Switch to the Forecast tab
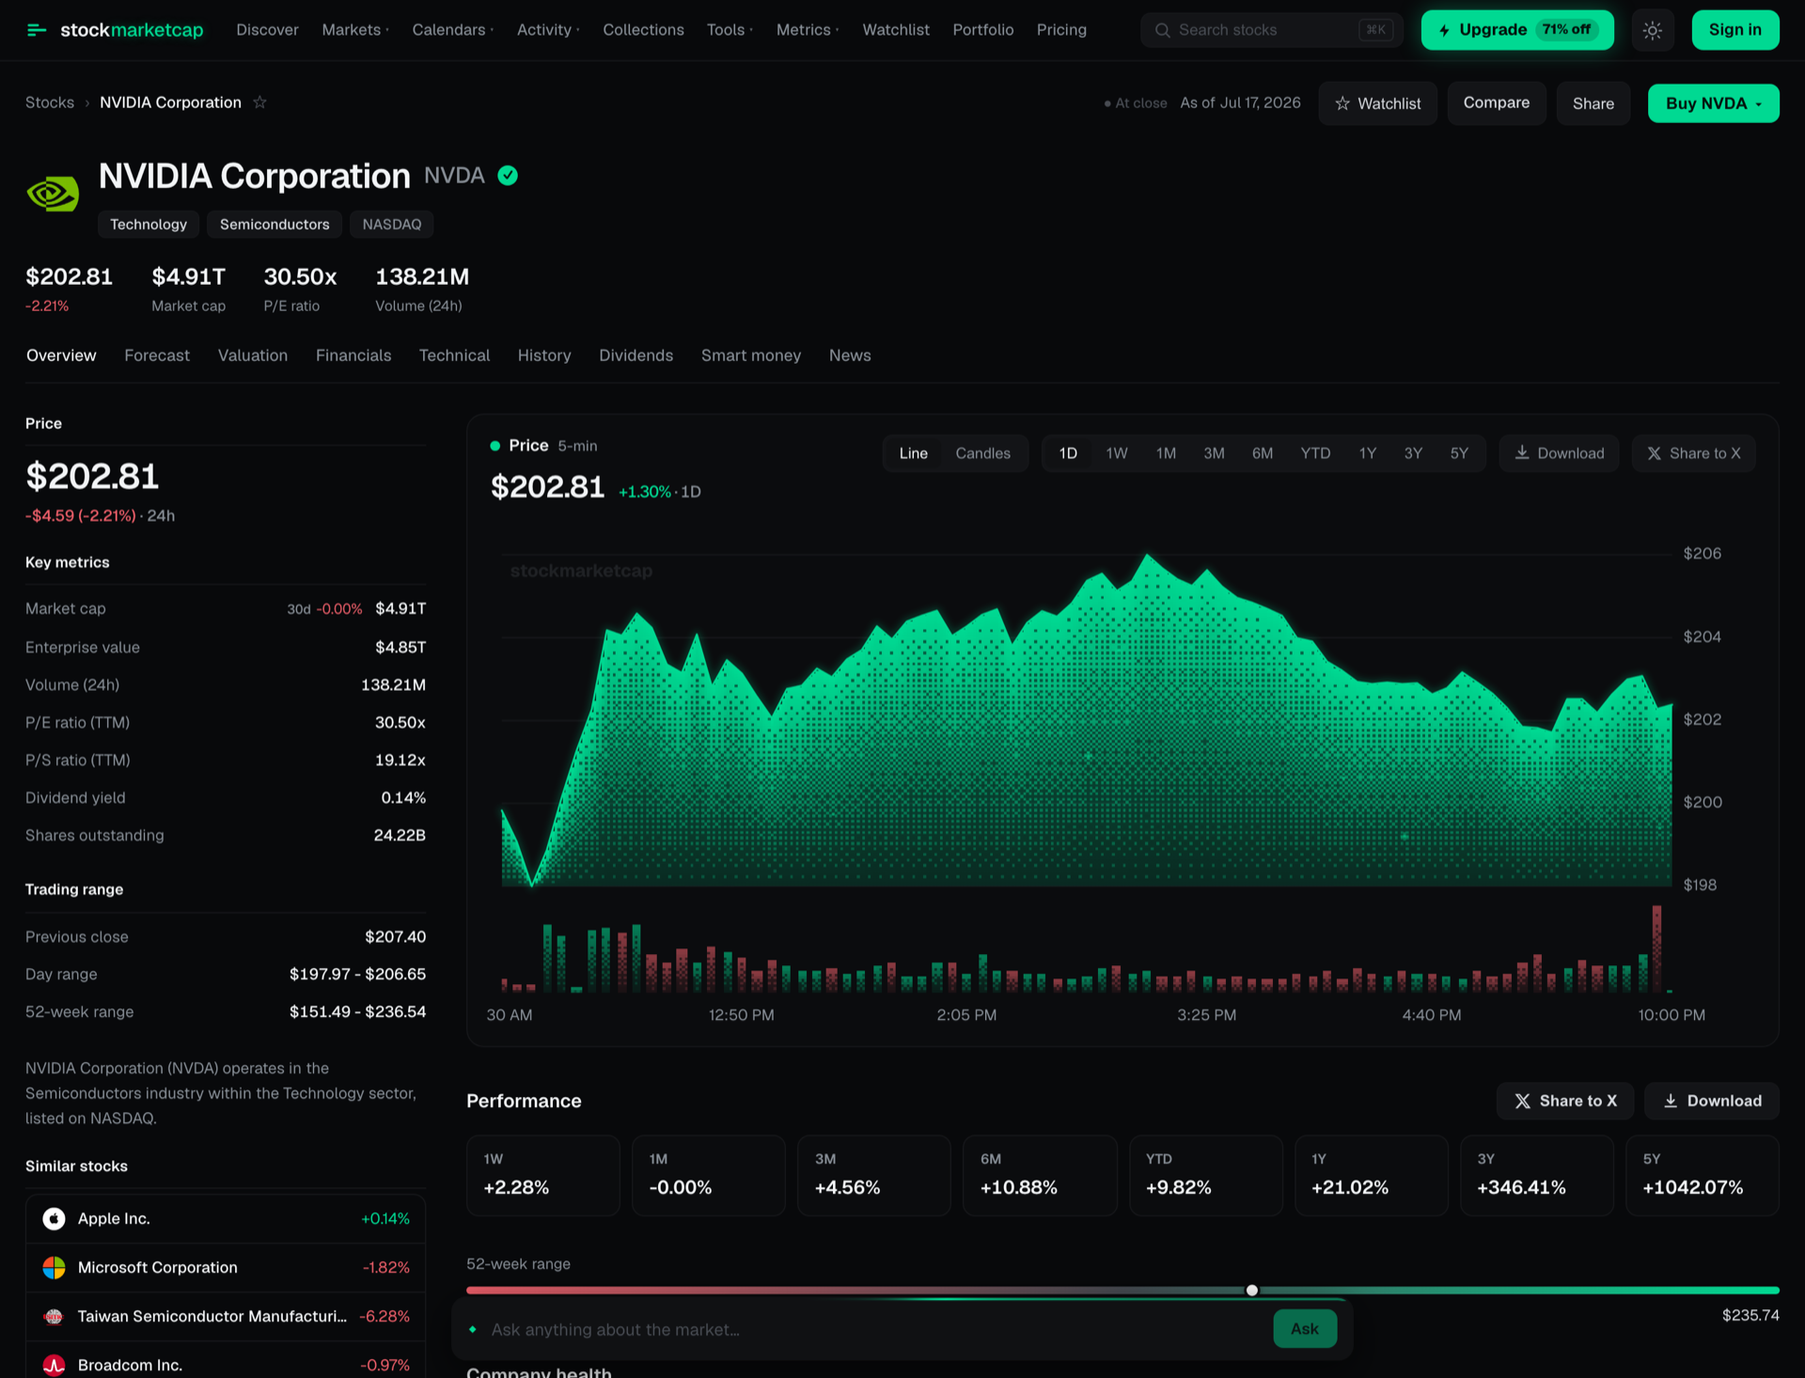Viewport: 1805px width, 1378px height. coord(157,355)
